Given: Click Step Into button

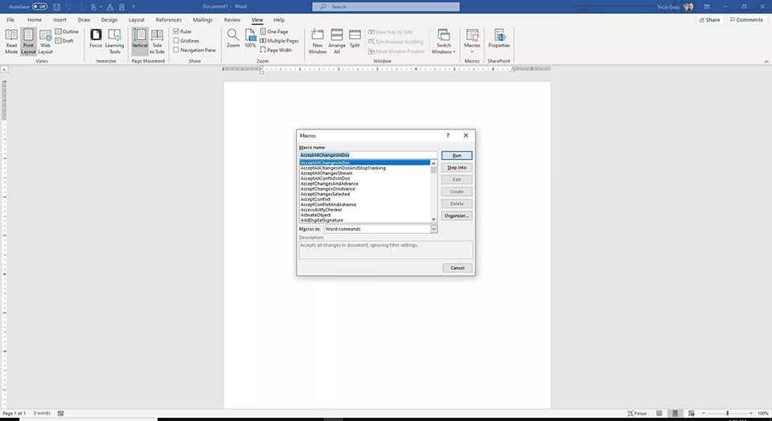Looking at the screenshot, I should 457,168.
